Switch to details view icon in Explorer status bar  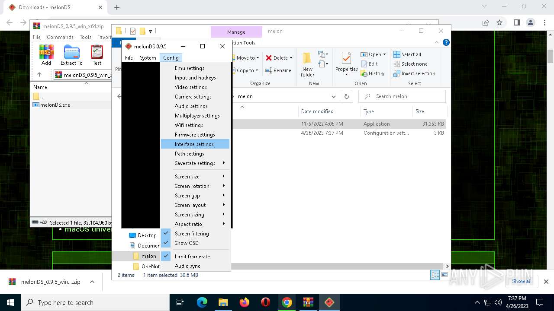tap(435, 275)
